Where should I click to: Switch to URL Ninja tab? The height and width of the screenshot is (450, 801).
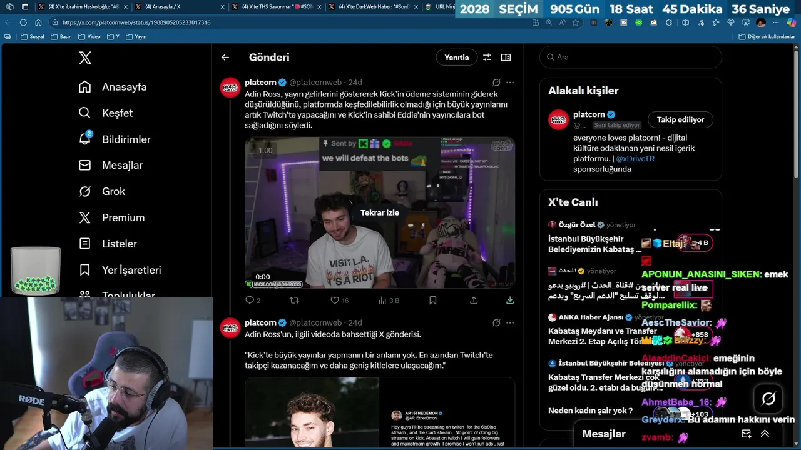(x=440, y=7)
